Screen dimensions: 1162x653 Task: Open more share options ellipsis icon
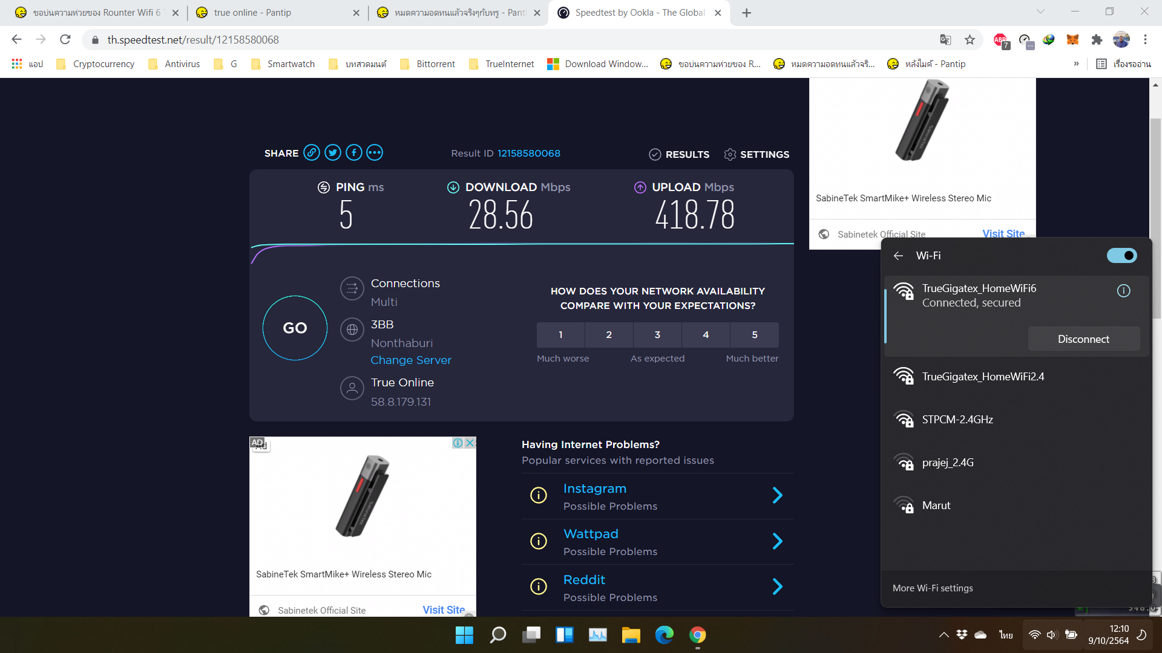(375, 152)
